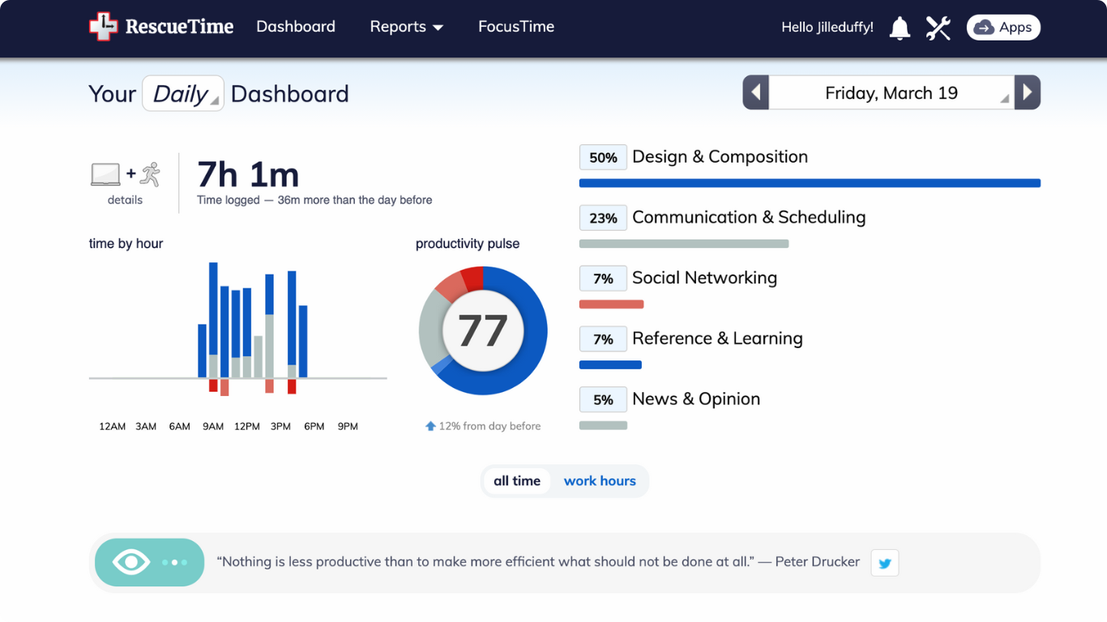Tweet the Peter Drucker quote
The width and height of the screenshot is (1107, 622).
click(x=885, y=563)
